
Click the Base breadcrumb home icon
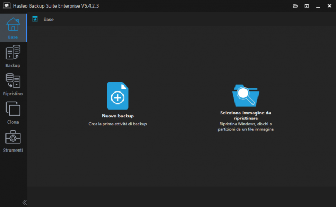pos(35,19)
